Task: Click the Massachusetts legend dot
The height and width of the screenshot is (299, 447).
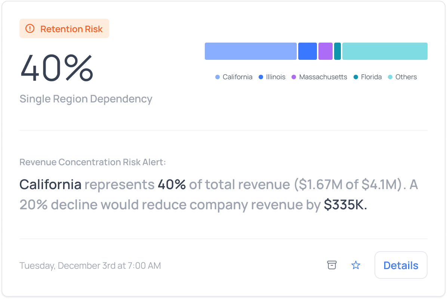Action: 294,77
